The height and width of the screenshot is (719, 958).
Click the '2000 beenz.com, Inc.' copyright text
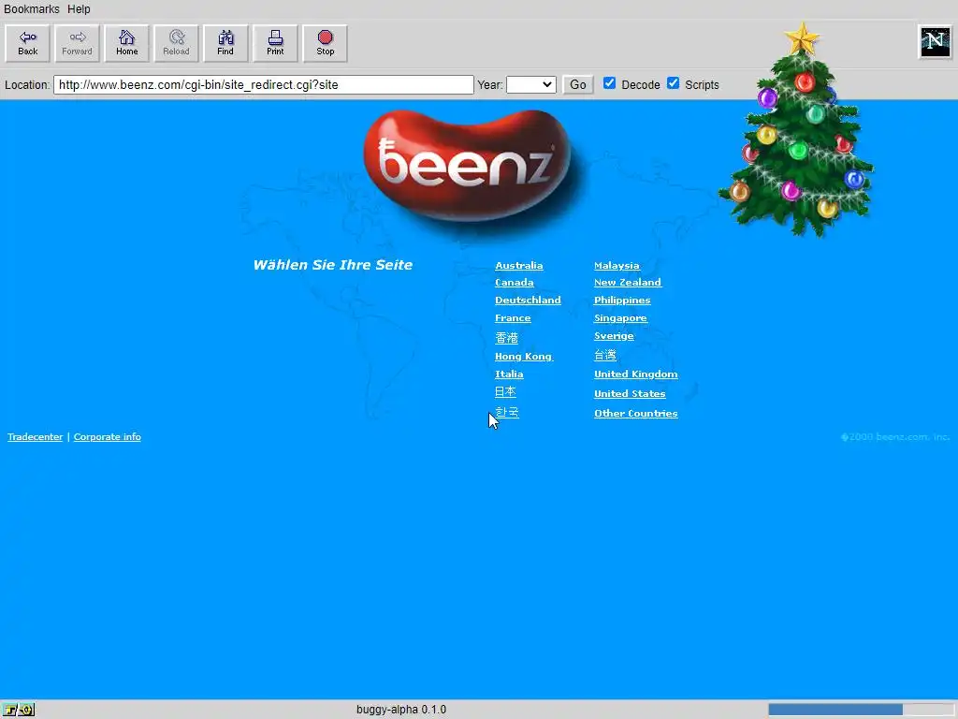point(895,436)
